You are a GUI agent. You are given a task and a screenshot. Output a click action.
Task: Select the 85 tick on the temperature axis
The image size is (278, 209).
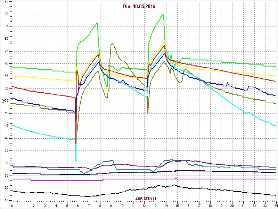(x=6, y=26)
